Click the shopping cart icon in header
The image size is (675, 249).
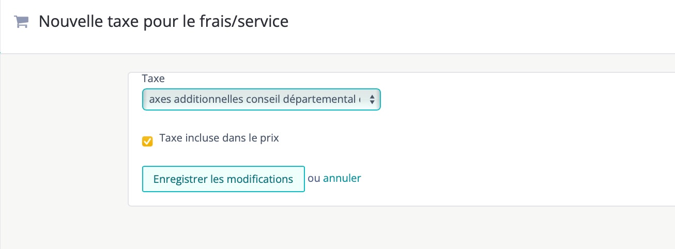point(21,22)
